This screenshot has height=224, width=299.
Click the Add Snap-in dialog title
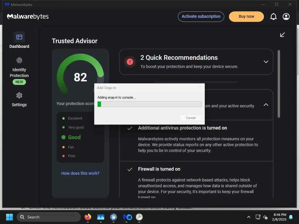point(106,87)
